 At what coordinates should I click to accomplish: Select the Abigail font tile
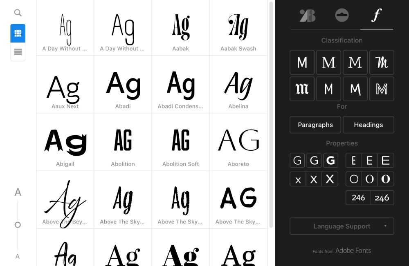tap(65, 142)
